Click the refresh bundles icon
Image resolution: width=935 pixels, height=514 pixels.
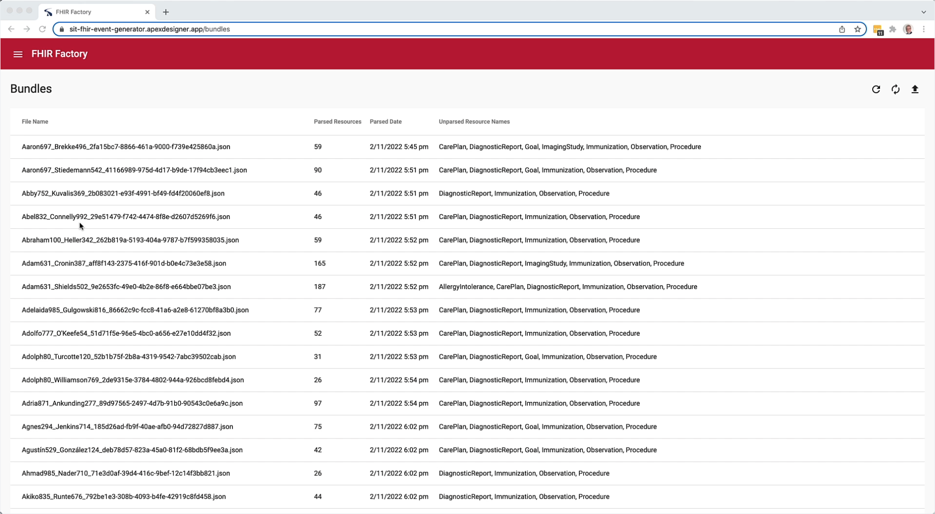click(x=876, y=89)
